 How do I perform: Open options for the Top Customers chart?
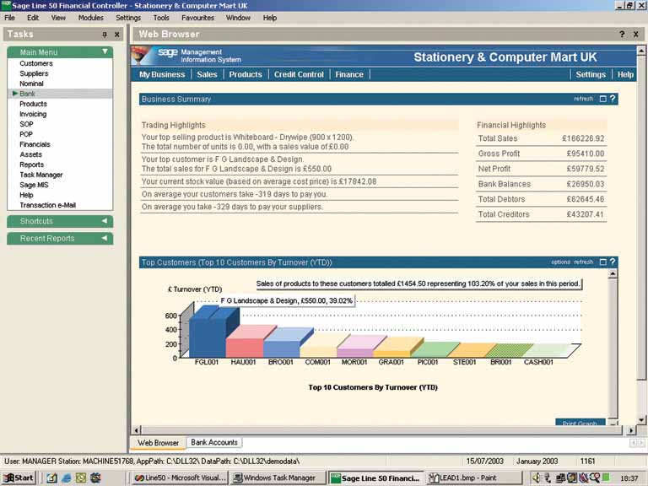560,262
